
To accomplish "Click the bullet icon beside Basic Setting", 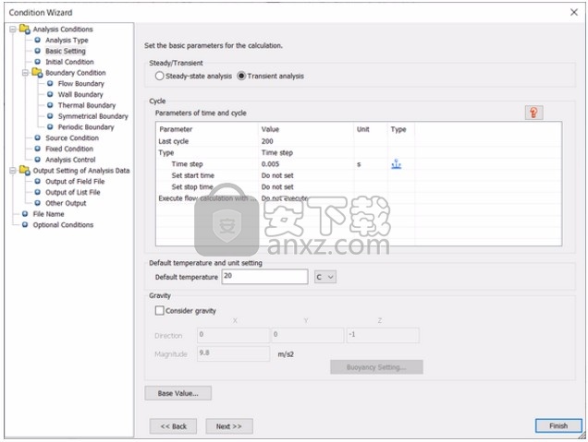I will (38, 51).
